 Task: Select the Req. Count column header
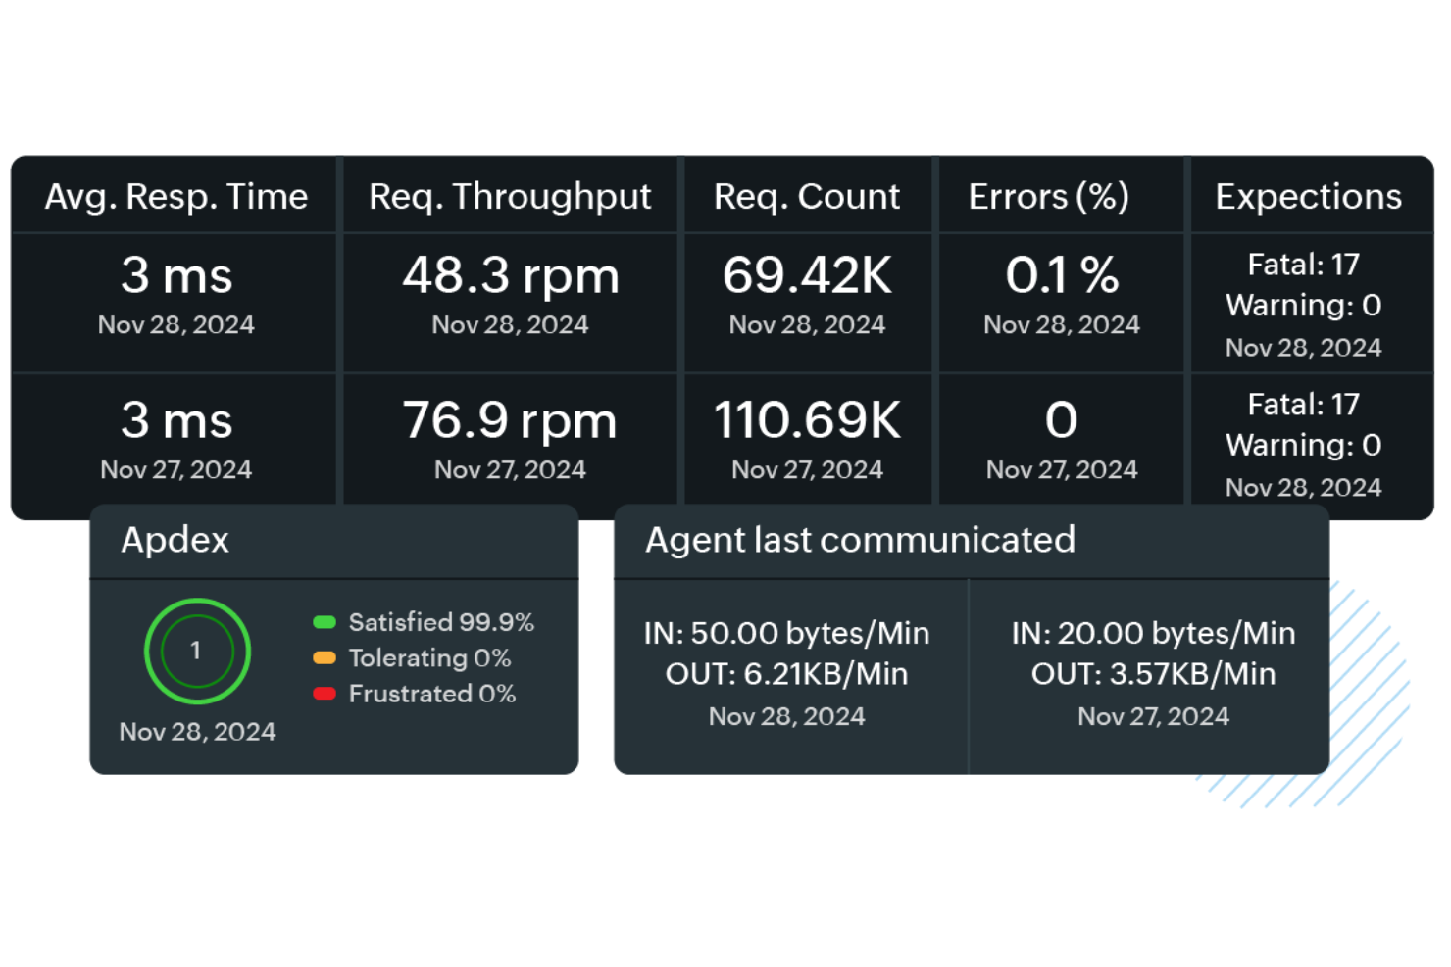click(x=807, y=197)
